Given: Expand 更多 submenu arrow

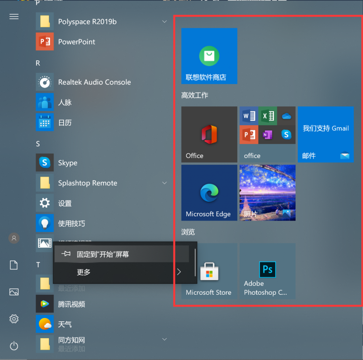Looking at the screenshot, I should click(179, 272).
